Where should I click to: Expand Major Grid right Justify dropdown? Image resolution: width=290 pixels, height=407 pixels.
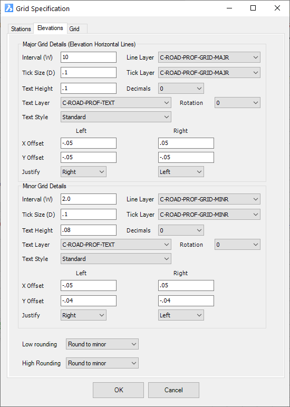(181, 172)
